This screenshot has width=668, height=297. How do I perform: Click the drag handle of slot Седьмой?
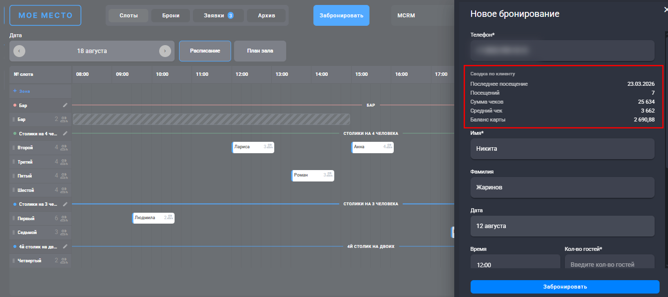[x=14, y=232]
